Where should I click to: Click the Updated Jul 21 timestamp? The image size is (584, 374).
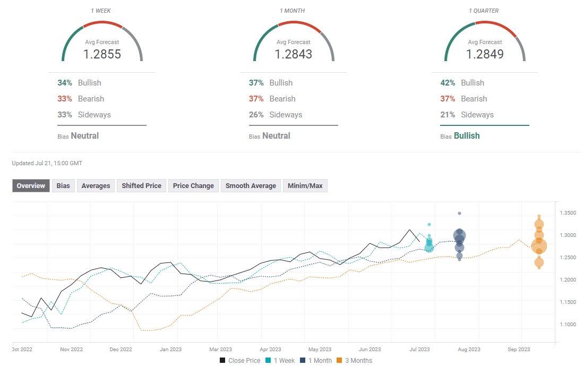pyautogui.click(x=47, y=163)
